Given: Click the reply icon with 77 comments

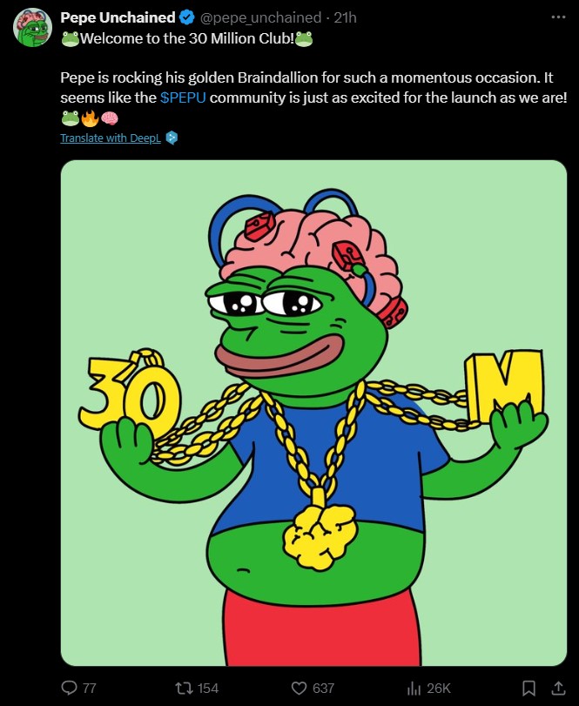Looking at the screenshot, I should pyautogui.click(x=69, y=688).
